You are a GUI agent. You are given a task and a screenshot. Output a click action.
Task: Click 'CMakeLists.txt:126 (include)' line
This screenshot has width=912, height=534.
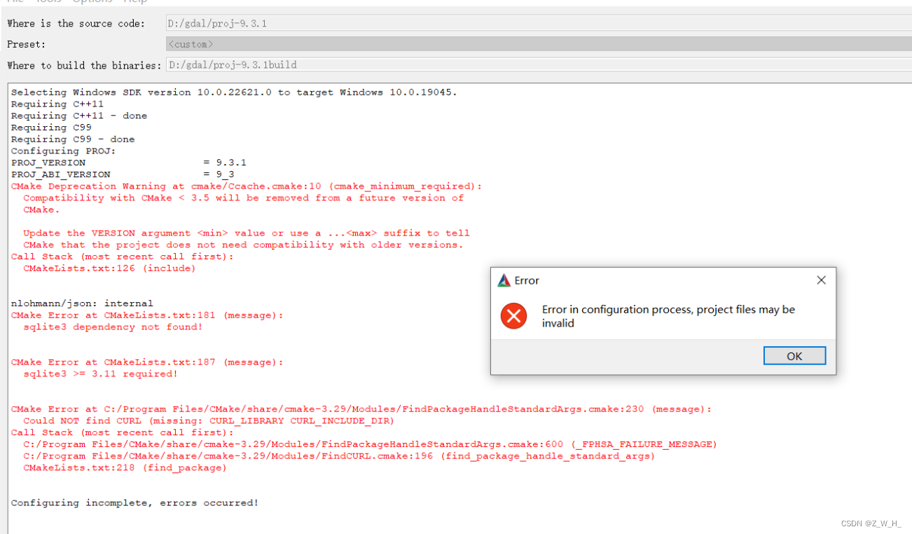109,268
